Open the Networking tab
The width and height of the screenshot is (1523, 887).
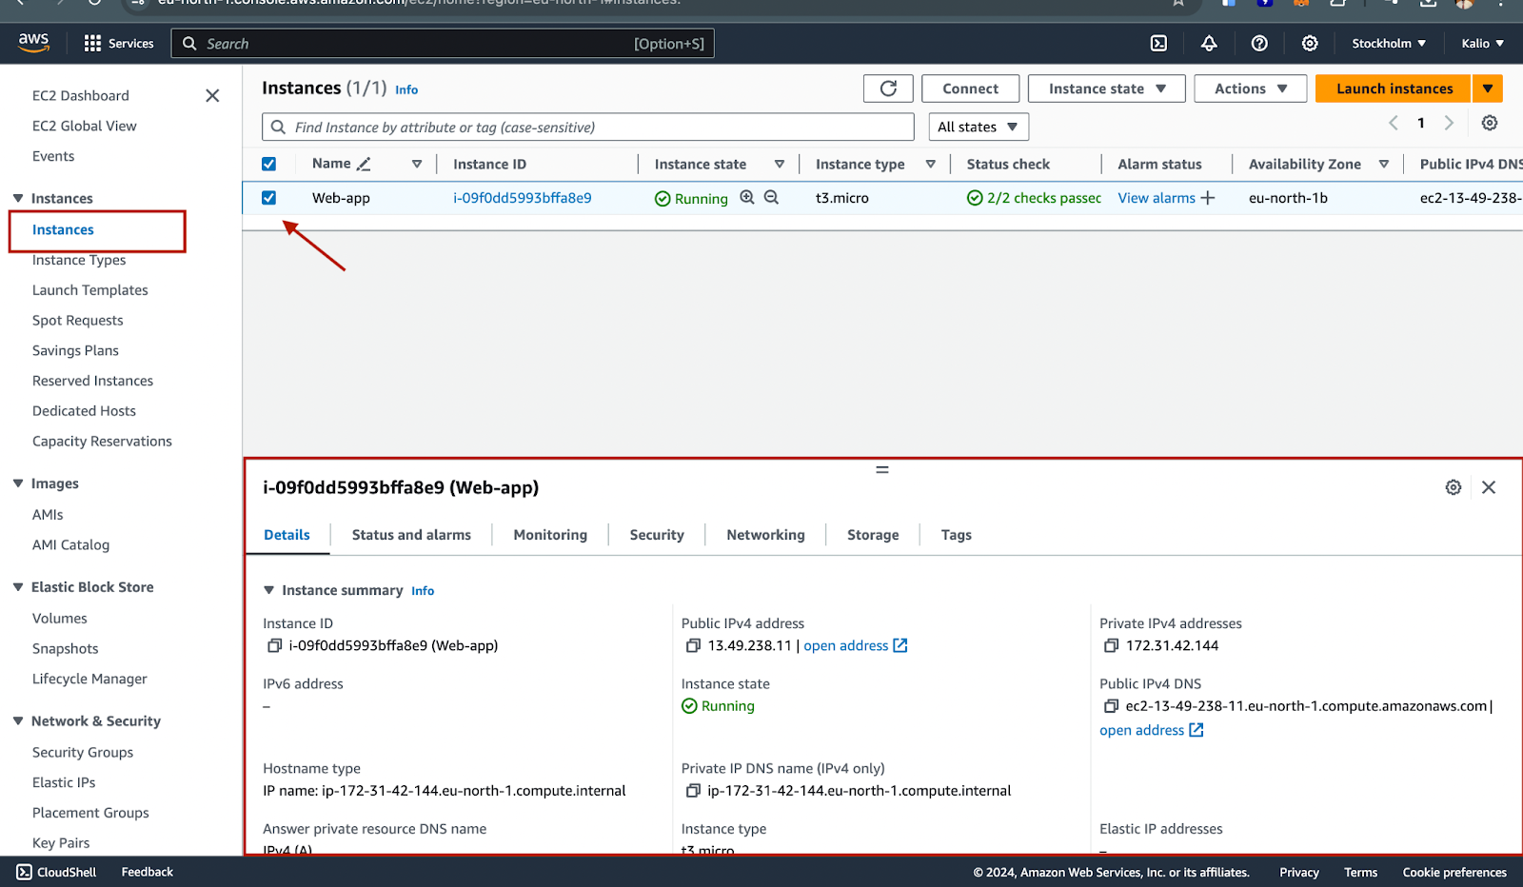pyautogui.click(x=765, y=535)
